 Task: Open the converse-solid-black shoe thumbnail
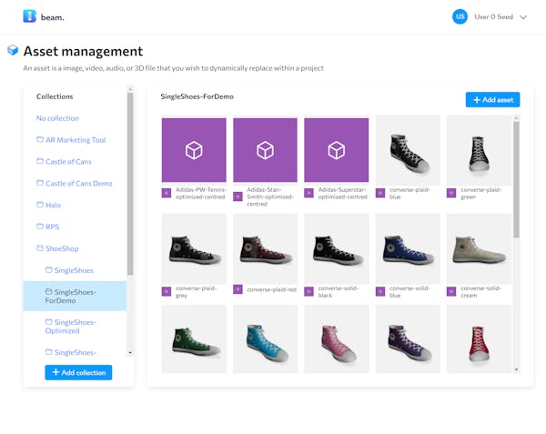337,249
